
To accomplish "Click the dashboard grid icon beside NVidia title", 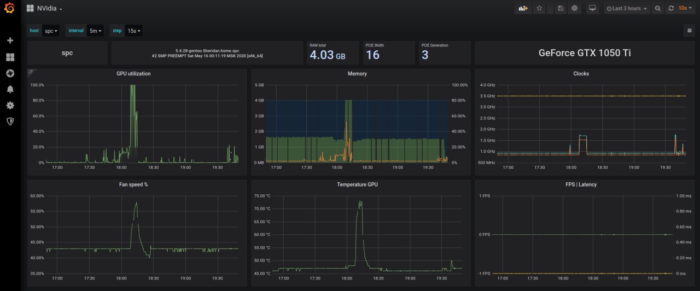I will [x=30, y=8].
